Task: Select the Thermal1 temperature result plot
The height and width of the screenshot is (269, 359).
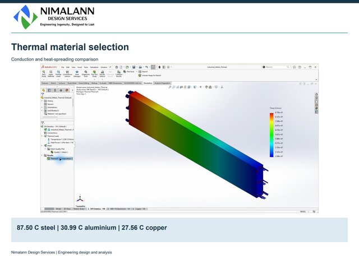Action: [60, 159]
